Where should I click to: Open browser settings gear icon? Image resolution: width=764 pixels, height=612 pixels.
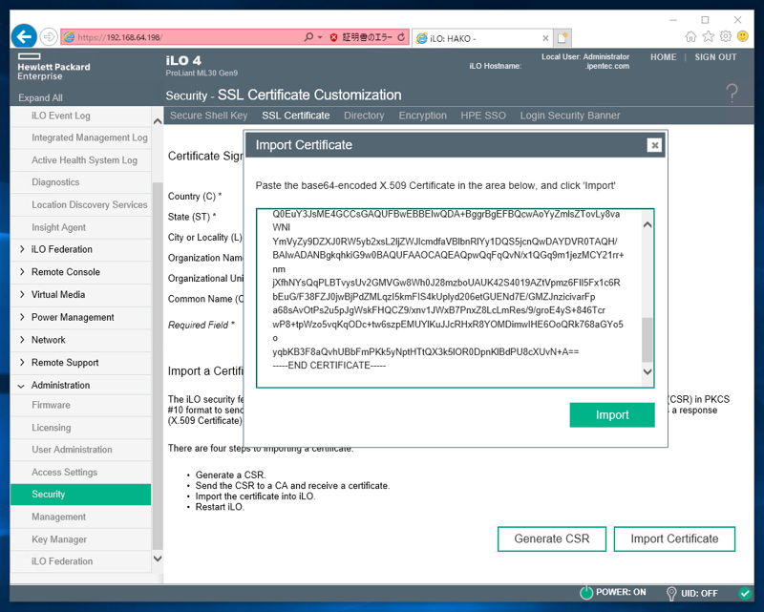pyautogui.click(x=726, y=36)
